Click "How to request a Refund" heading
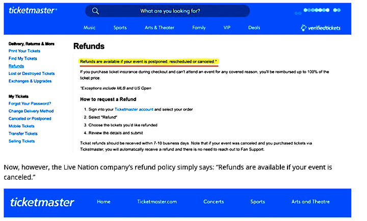The image size is (367, 221). (x=108, y=99)
